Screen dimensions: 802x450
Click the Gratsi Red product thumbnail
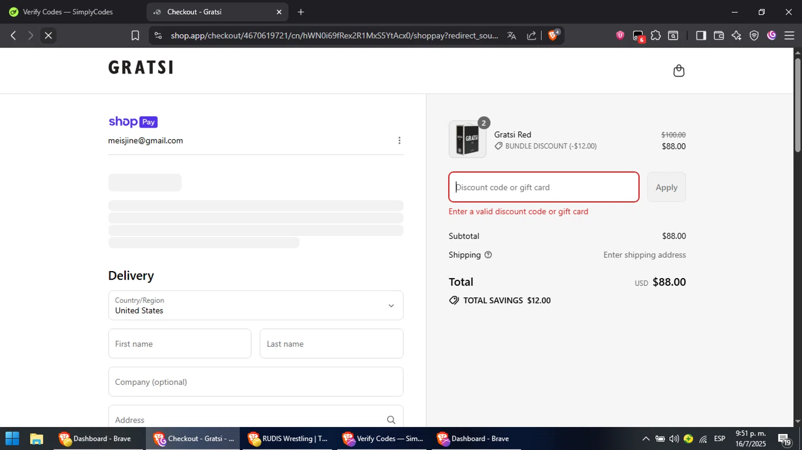(x=467, y=139)
